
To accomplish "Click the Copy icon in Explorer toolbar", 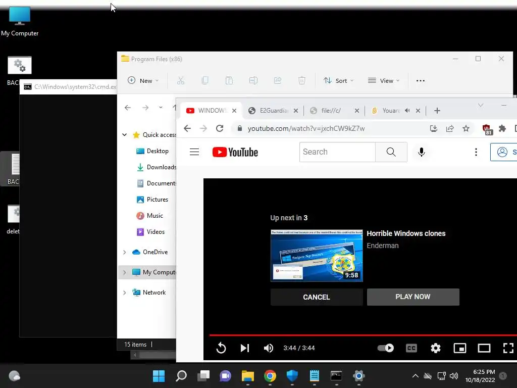I will [205, 80].
